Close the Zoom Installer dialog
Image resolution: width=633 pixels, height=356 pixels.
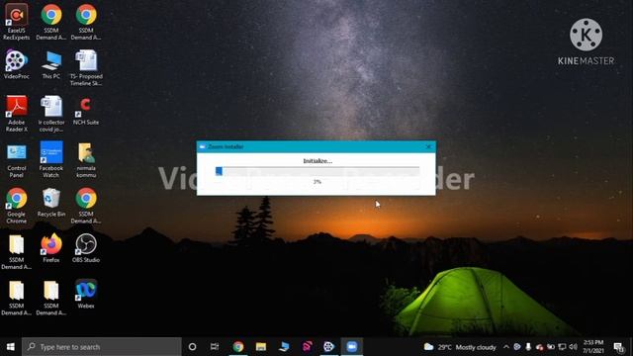[x=428, y=146]
